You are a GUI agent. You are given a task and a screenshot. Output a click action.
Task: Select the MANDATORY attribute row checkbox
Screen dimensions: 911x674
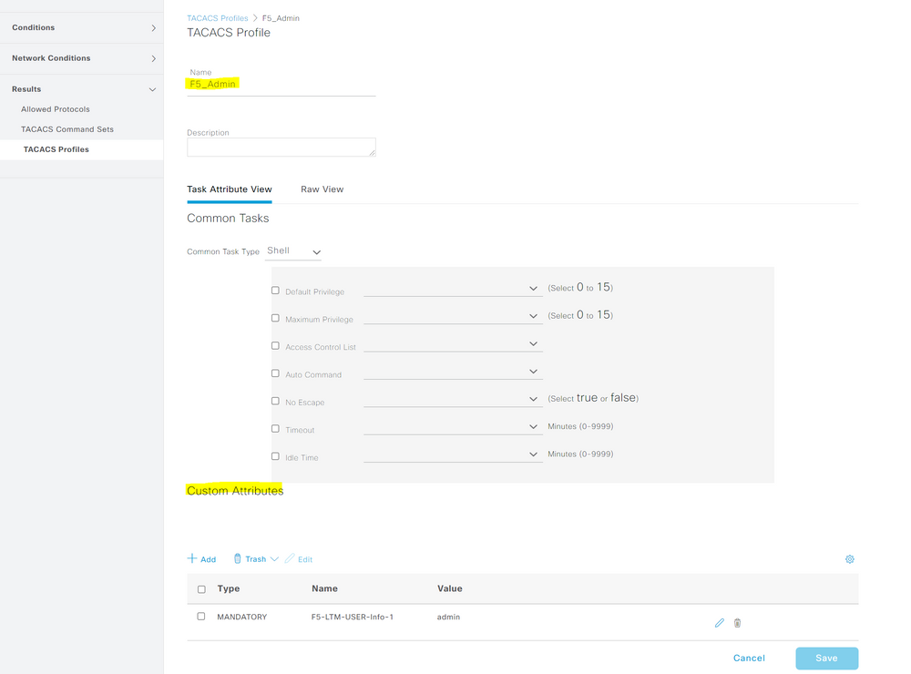tap(201, 617)
